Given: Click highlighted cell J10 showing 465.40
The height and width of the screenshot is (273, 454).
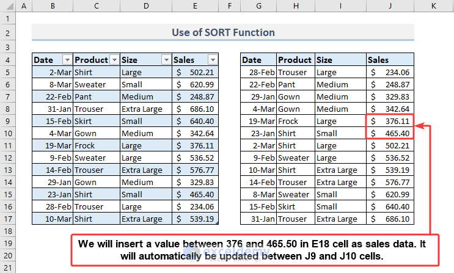Looking at the screenshot, I should 390,133.
